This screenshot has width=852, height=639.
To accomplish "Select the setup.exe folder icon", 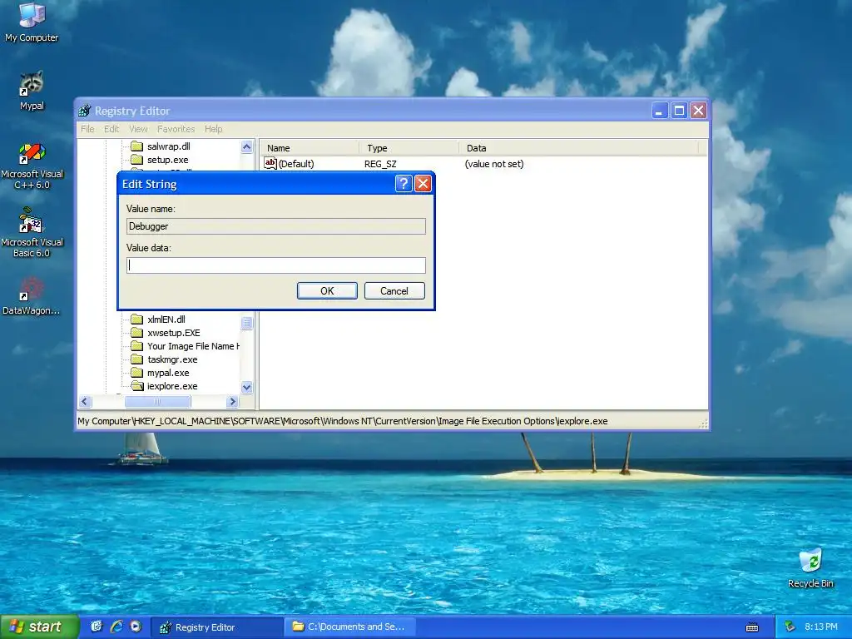I will pyautogui.click(x=137, y=160).
